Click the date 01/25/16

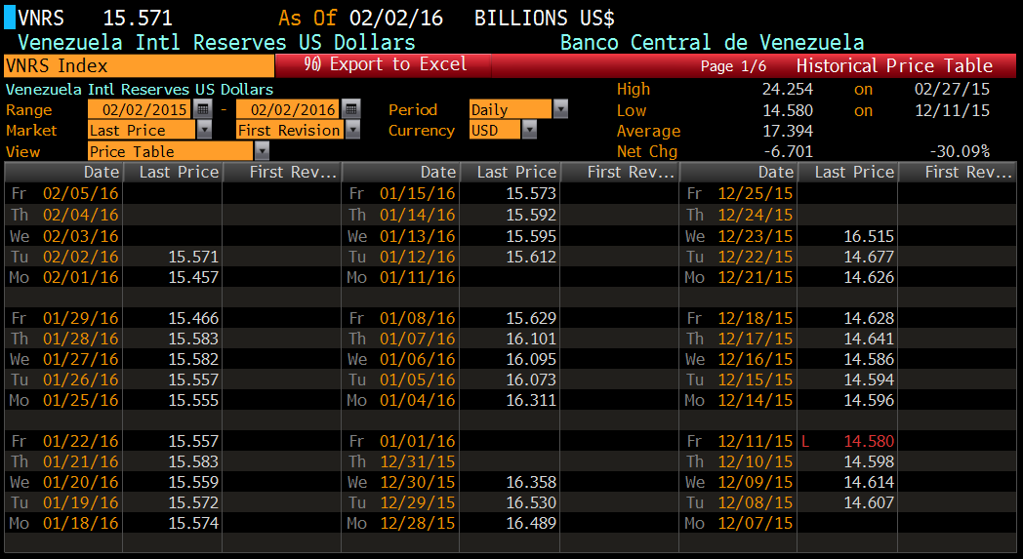click(81, 400)
